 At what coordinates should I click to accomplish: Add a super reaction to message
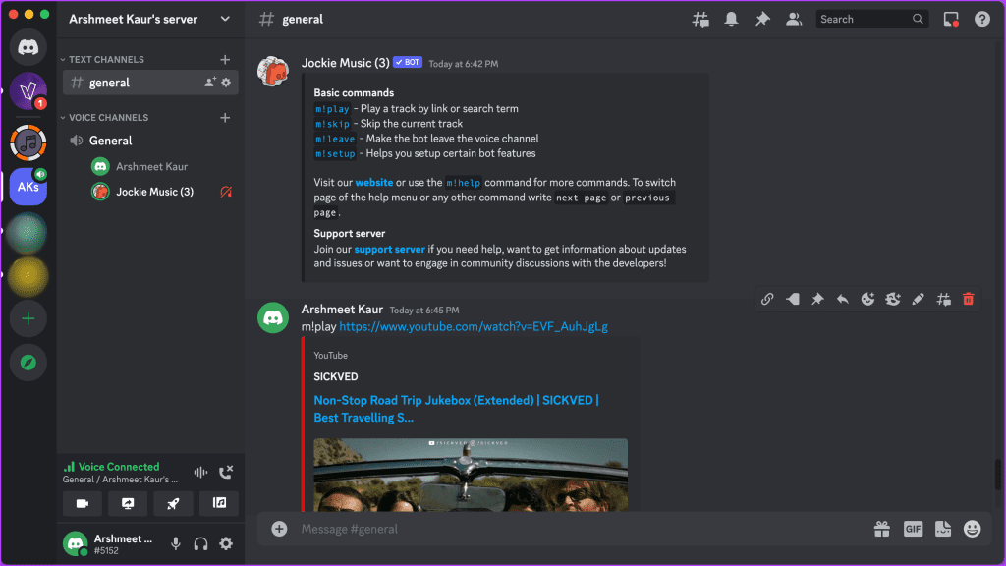click(x=892, y=299)
